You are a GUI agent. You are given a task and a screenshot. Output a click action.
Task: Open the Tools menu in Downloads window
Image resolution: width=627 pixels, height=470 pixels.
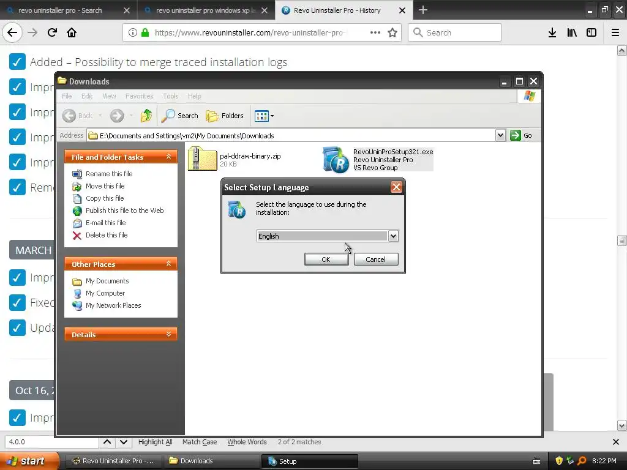170,96
